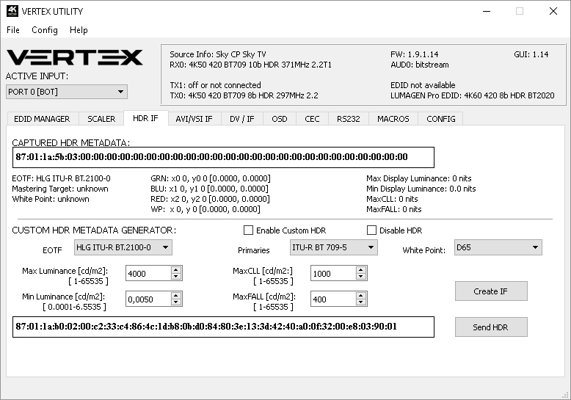Click the captured HDR metadata hex field
Screen dimensions: 571x400
click(223, 157)
